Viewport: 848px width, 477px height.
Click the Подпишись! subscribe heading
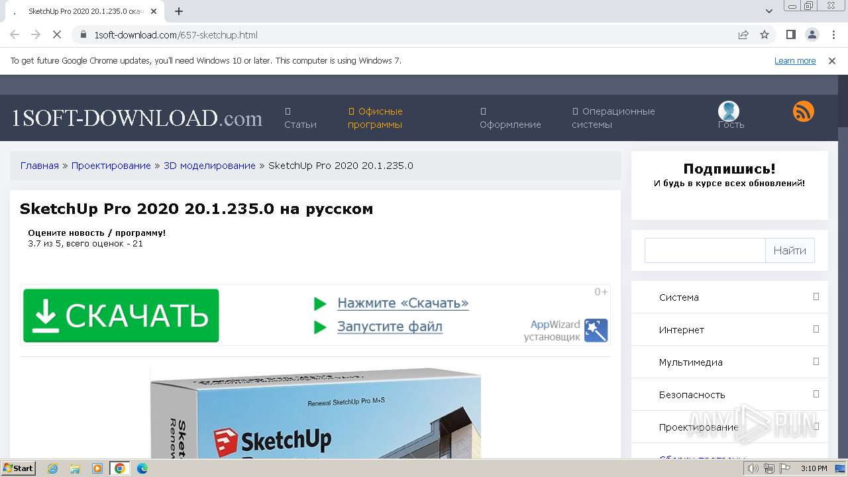729,169
